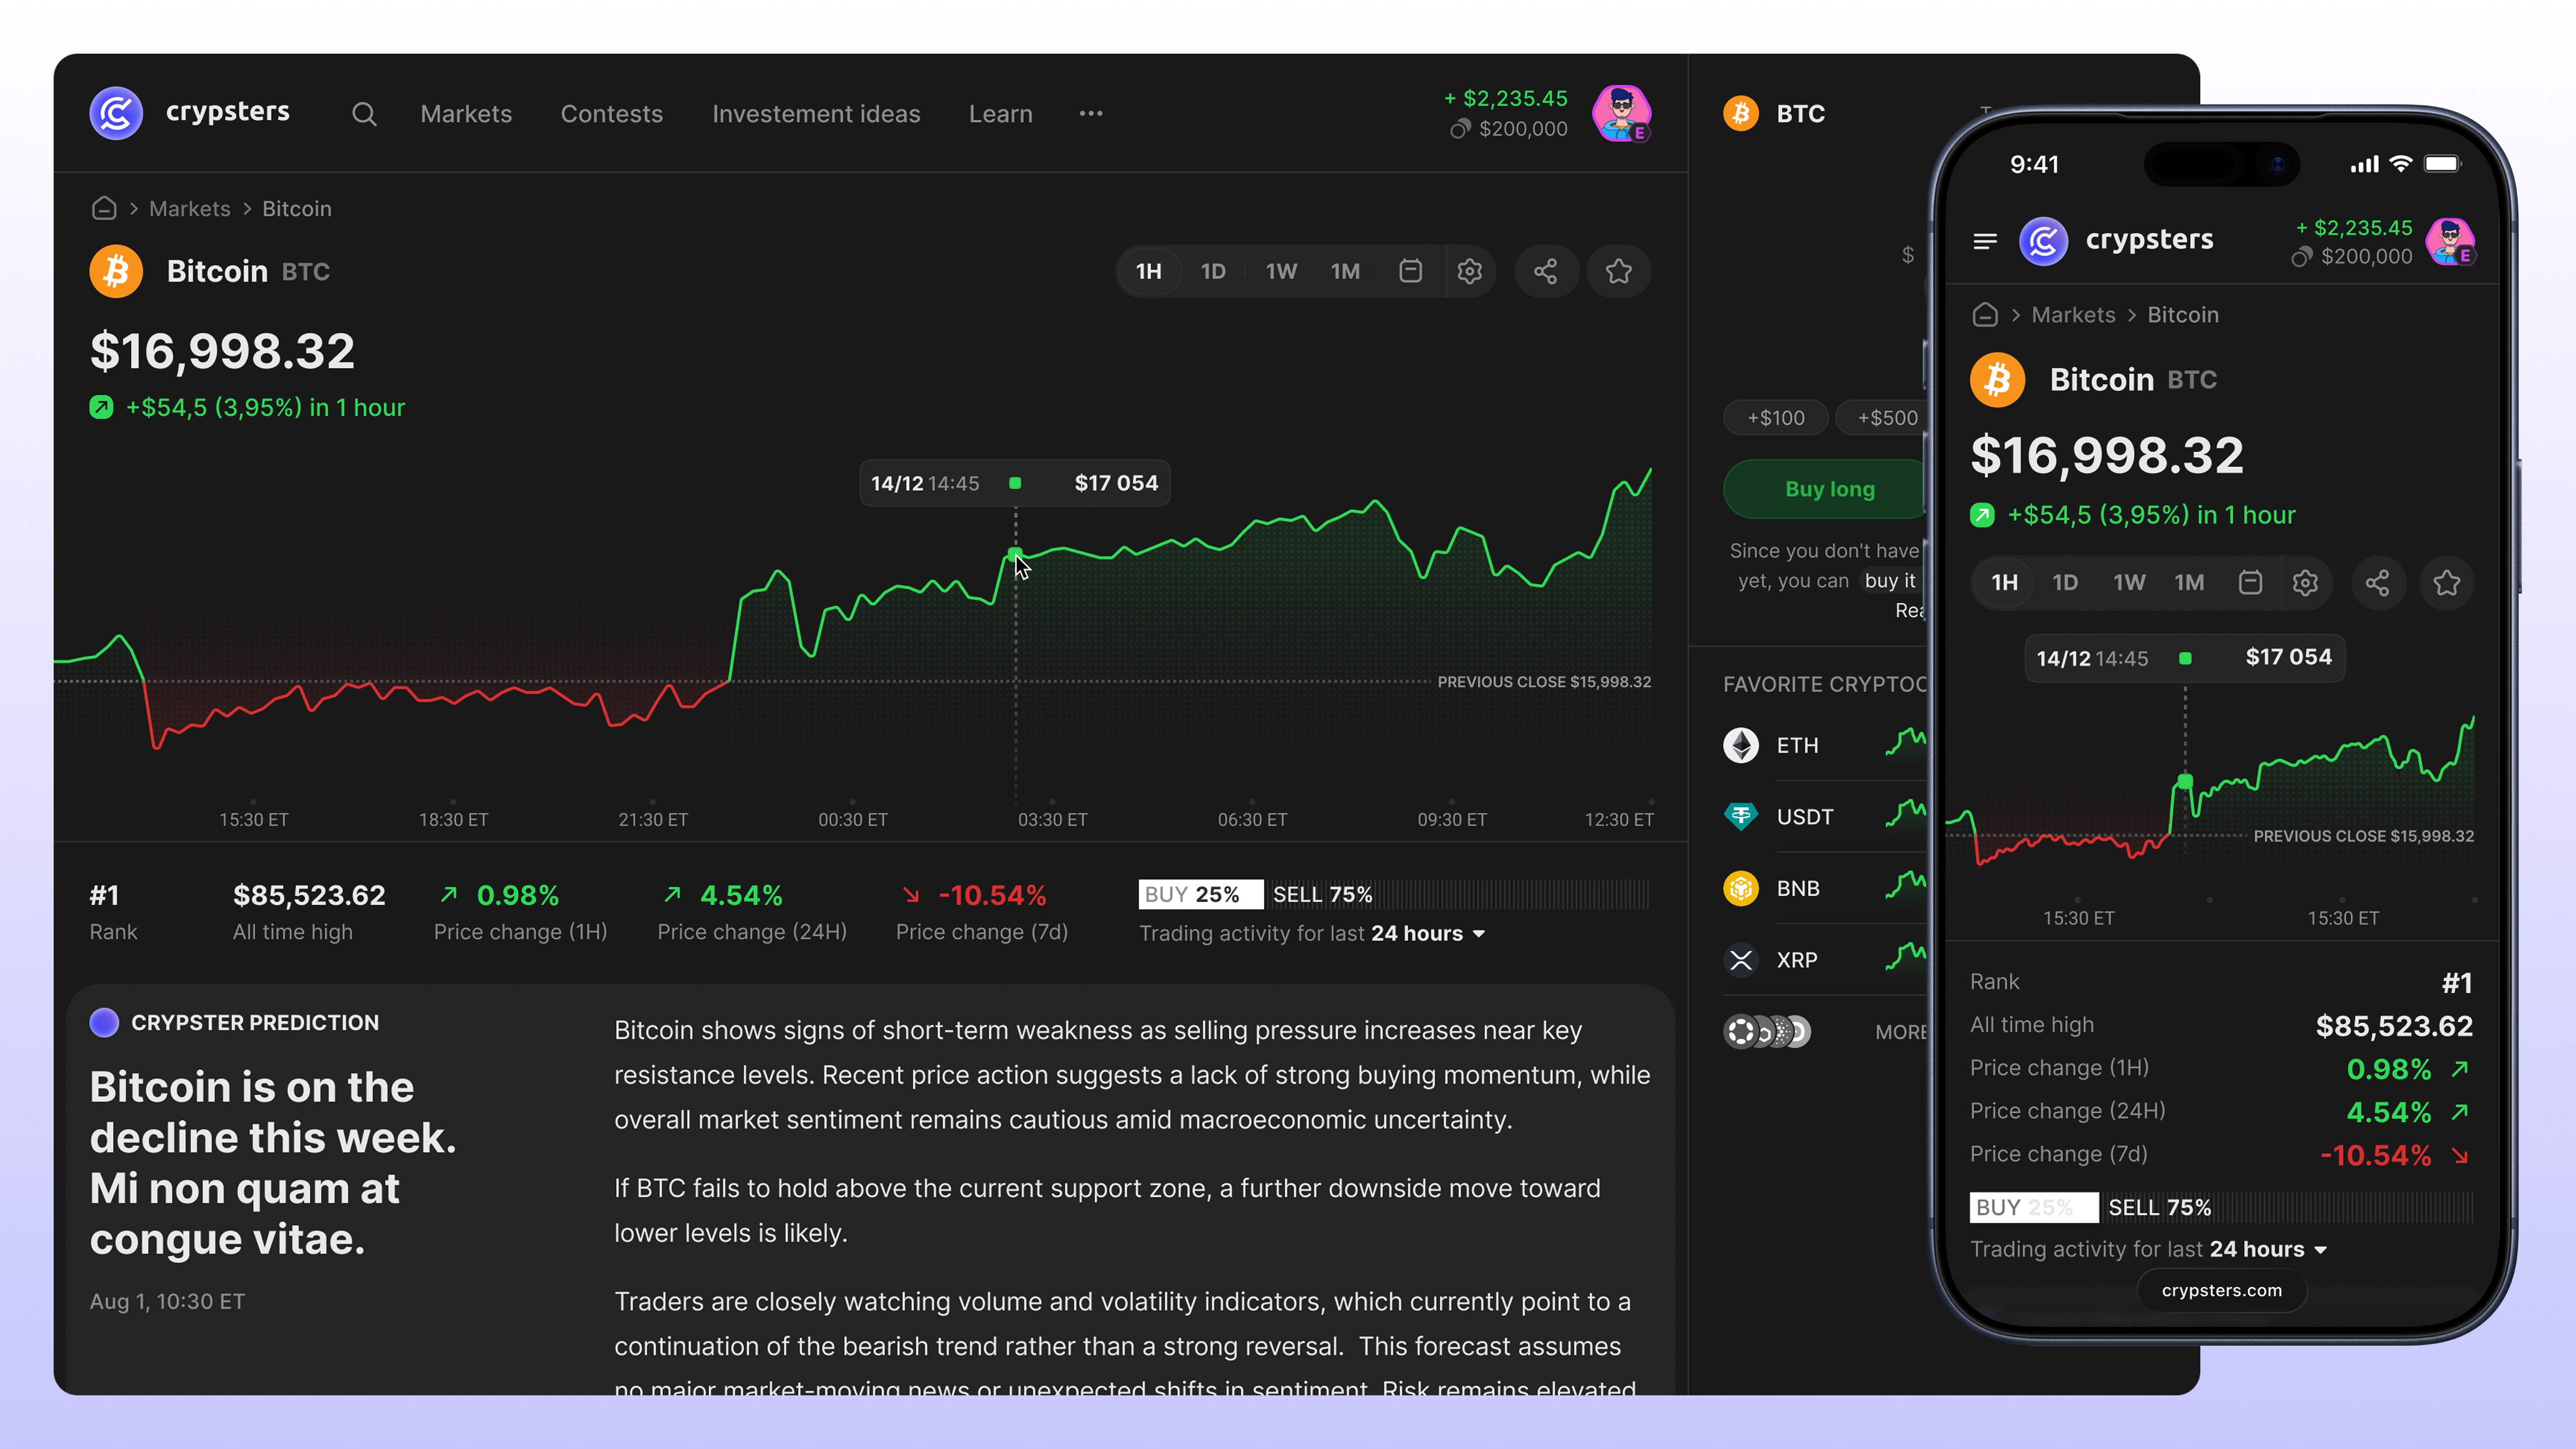Click the share icon on desktop chart

[1545, 271]
